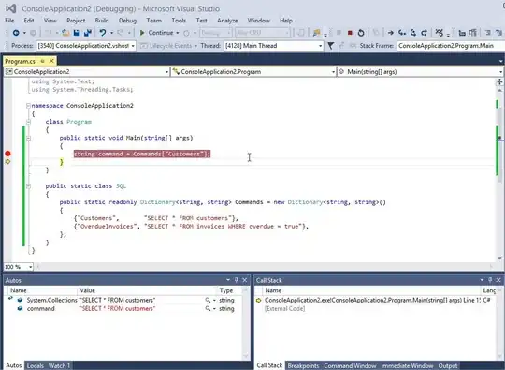
Task: Close the Call Stack panel
Action: click(498, 280)
